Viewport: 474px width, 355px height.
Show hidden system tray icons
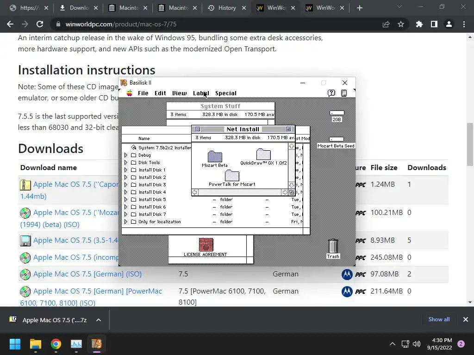point(393,344)
